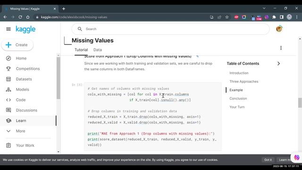Open the hamburger navigation menu

[x=8, y=29]
